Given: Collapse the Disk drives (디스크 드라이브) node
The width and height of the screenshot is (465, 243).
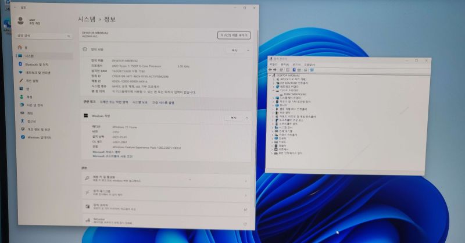Looking at the screenshot, I should point(273,90).
